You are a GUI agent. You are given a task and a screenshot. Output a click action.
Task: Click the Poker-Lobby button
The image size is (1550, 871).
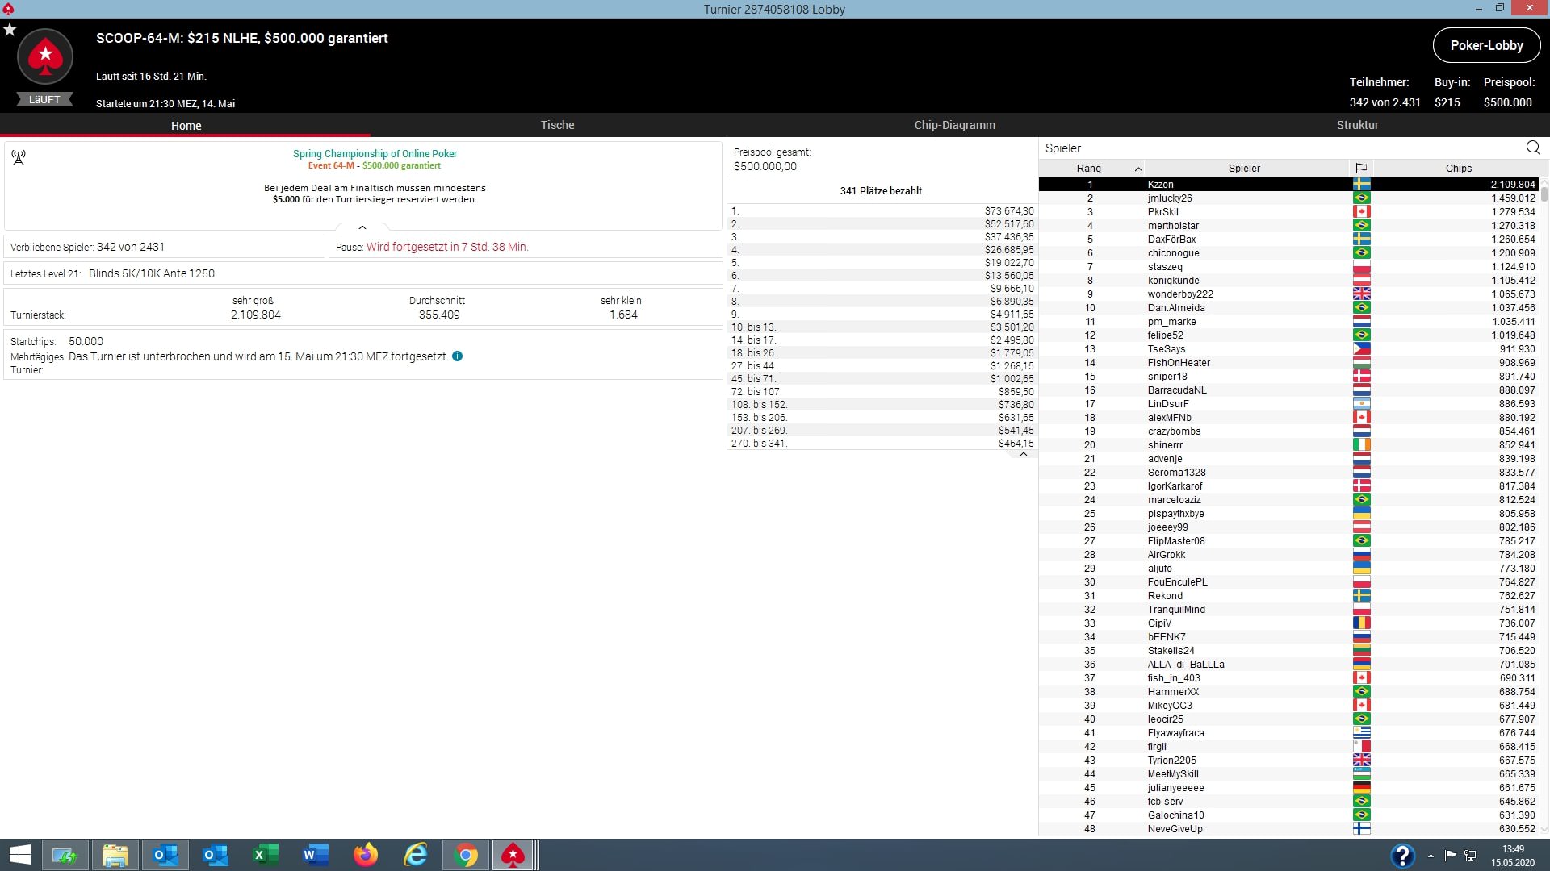[x=1486, y=45]
